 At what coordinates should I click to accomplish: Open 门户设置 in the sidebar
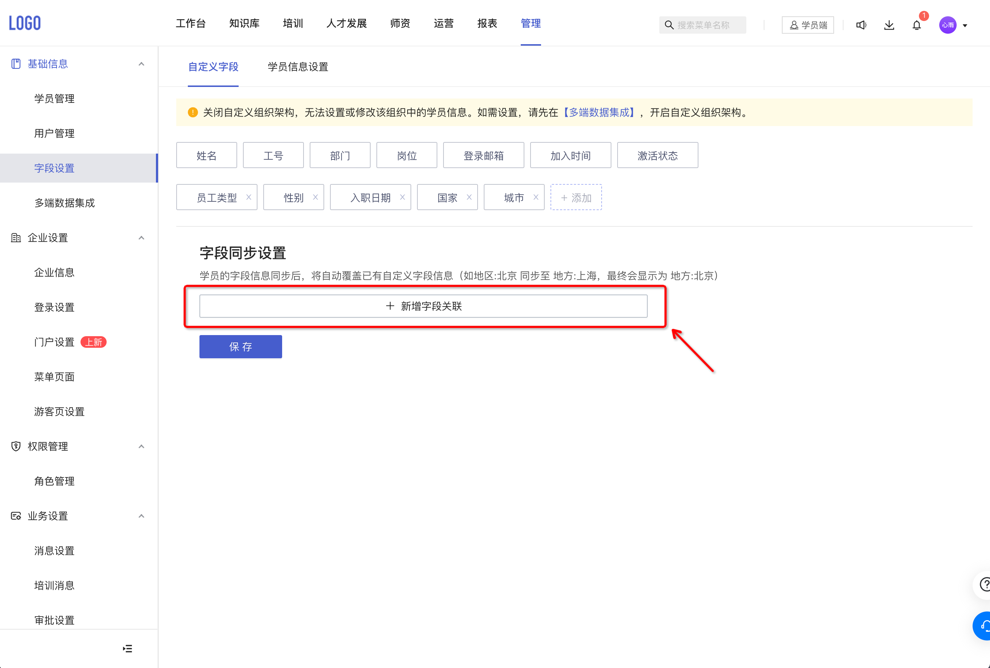(x=54, y=342)
